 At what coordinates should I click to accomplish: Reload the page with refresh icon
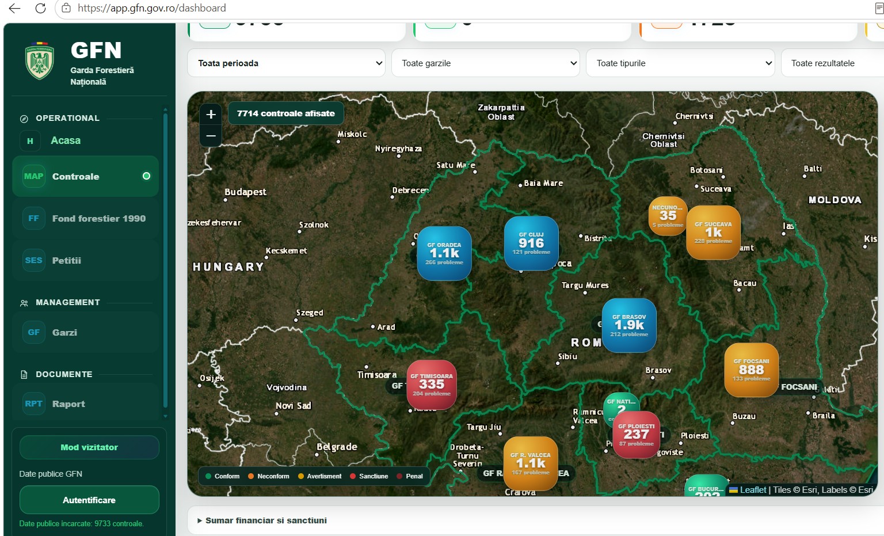coord(40,8)
